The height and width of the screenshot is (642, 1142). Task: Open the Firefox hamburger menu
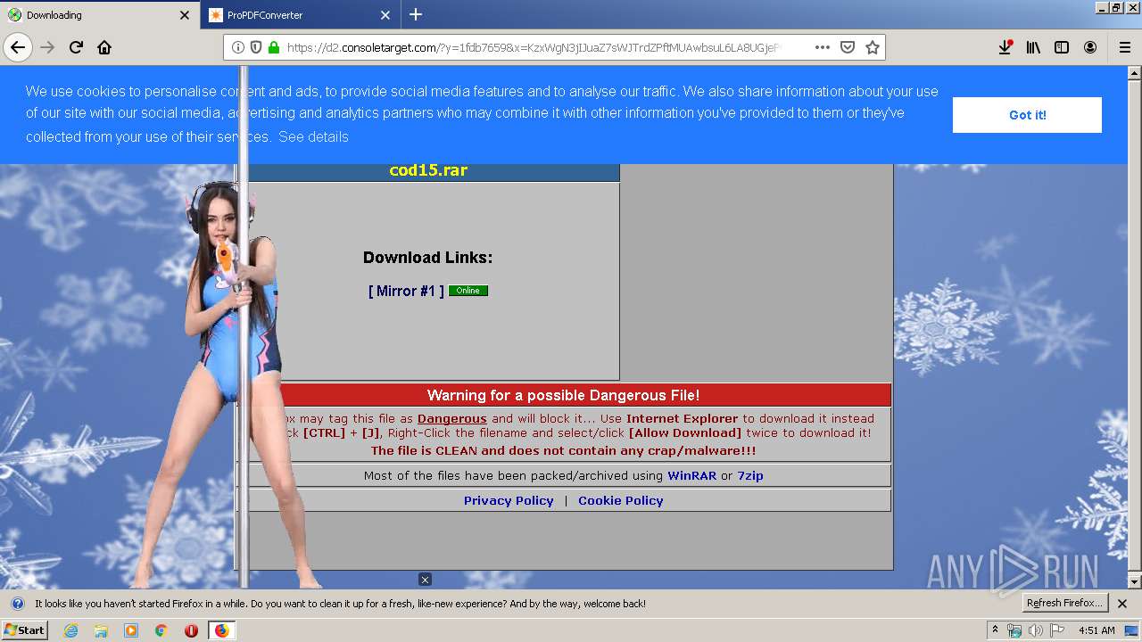1124,47
